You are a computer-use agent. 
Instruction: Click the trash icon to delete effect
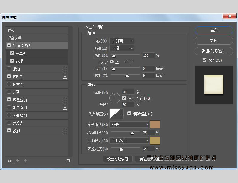coord(68,161)
